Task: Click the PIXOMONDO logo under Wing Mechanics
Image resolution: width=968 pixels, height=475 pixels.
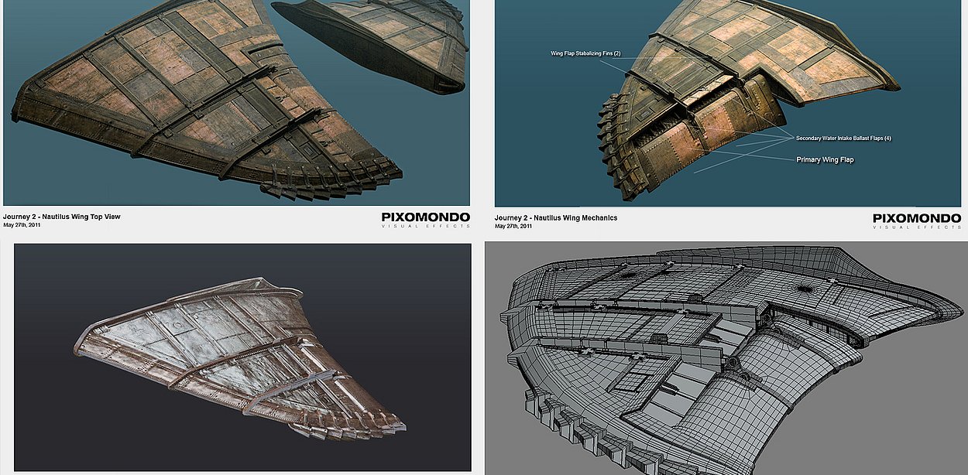Action: coord(916,218)
